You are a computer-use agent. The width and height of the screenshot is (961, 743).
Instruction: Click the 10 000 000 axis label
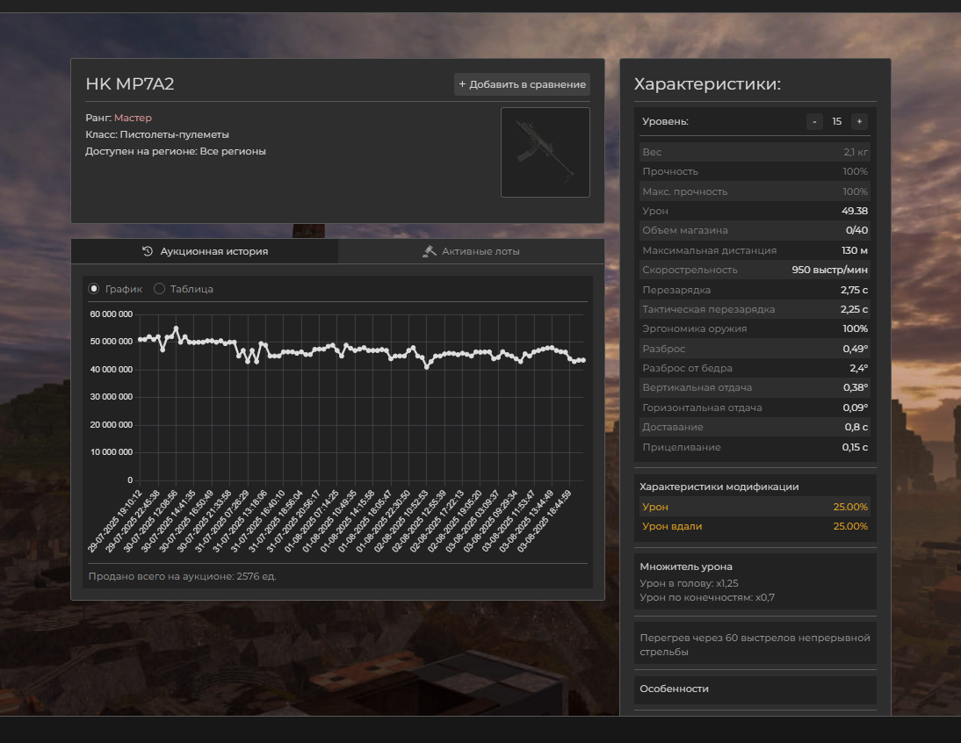click(x=111, y=452)
